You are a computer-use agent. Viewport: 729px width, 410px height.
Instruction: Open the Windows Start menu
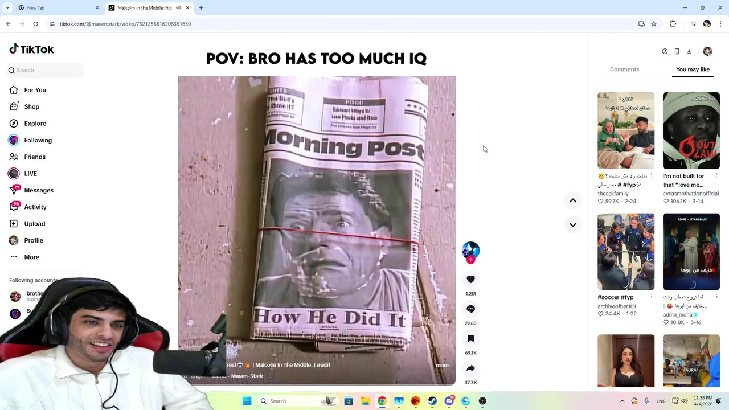247,401
